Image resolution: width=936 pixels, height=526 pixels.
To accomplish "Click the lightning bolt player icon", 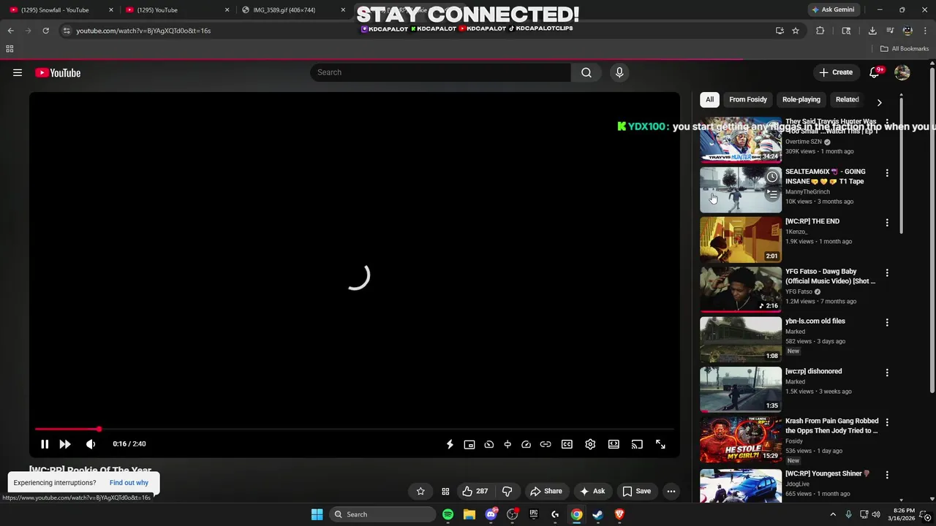I will click(450, 444).
